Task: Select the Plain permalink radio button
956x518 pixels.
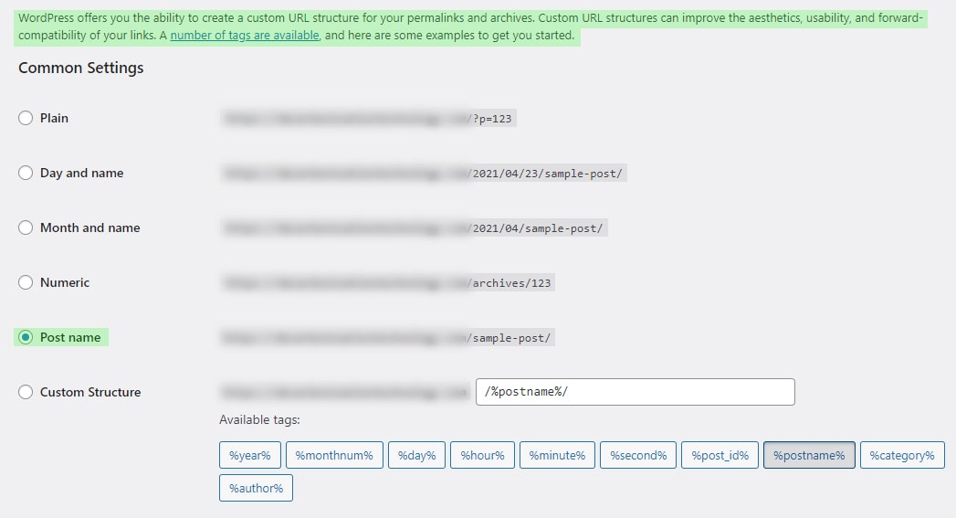Action: coord(26,118)
